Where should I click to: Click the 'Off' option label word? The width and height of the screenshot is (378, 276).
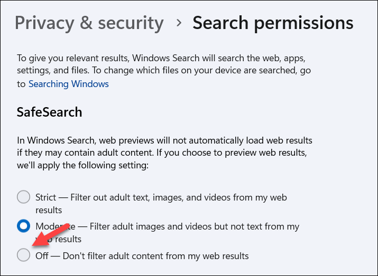(x=42, y=256)
